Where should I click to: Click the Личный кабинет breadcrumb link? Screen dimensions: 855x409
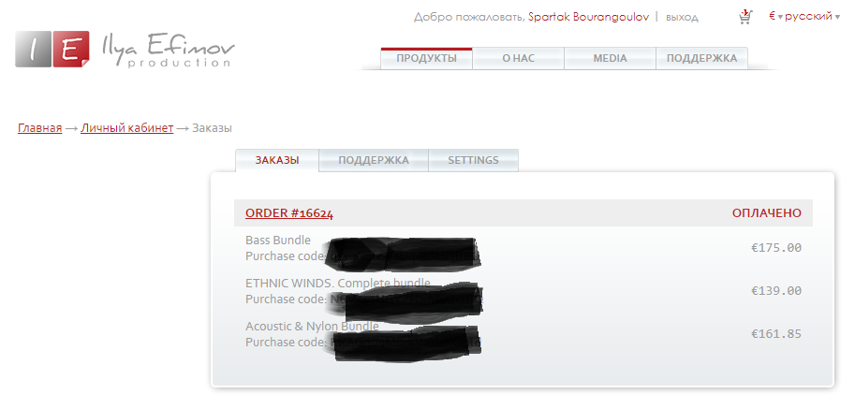127,128
